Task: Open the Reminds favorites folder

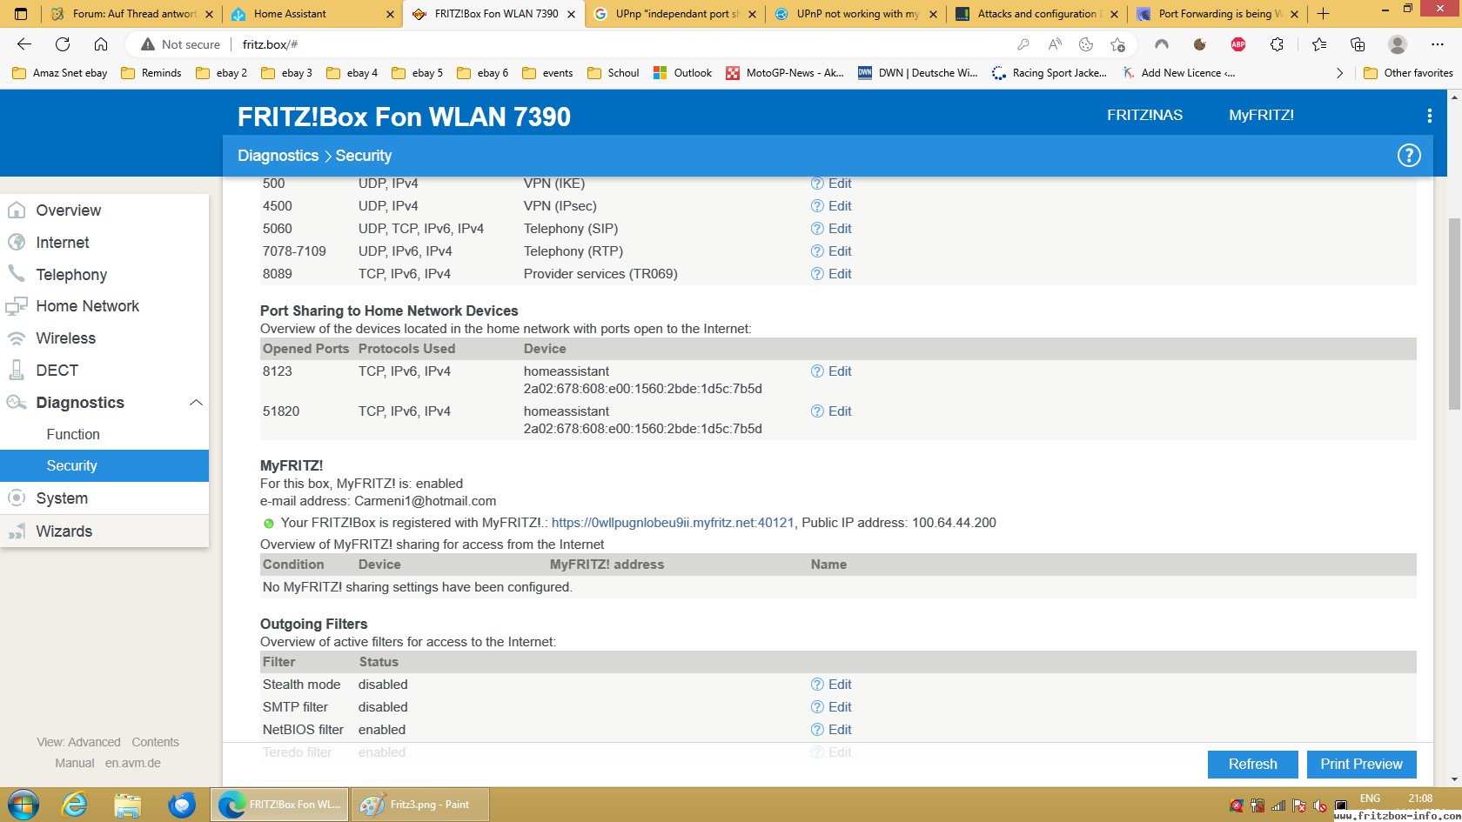Action: click(x=151, y=73)
